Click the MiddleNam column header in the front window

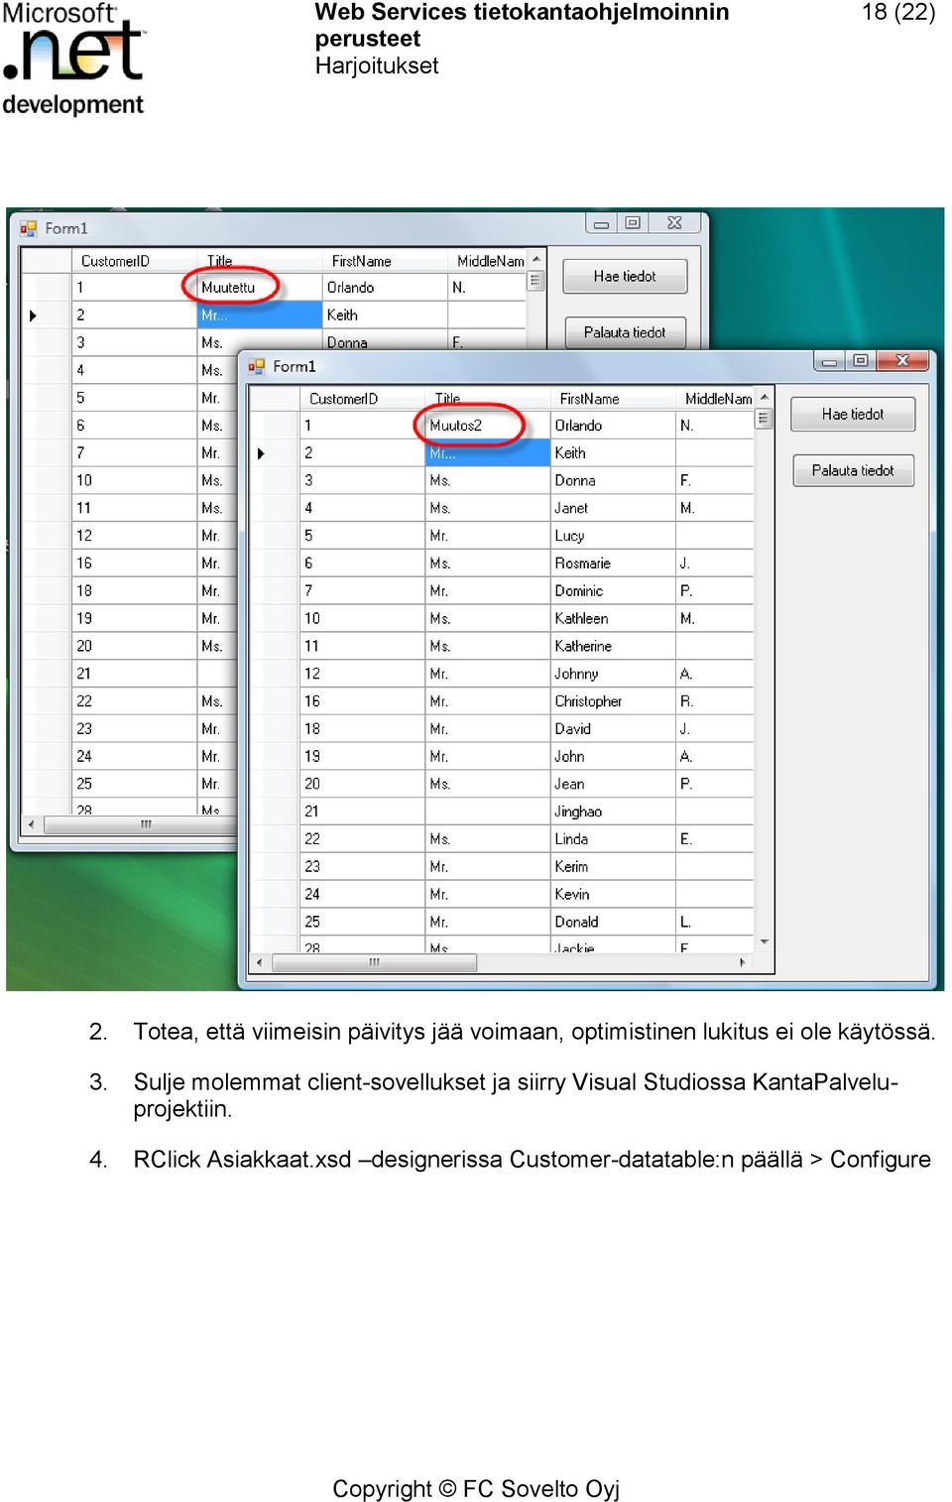coord(715,399)
